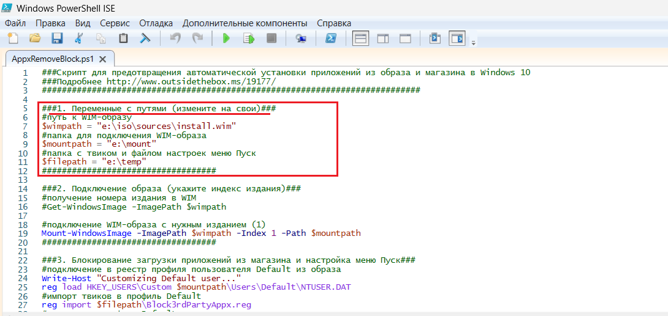
Task: Click the ###2. Подключение образа heading line
Action: [172, 189]
